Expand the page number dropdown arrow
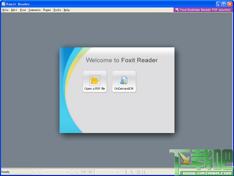The height and width of the screenshot is (176, 234). [x=67, y=172]
